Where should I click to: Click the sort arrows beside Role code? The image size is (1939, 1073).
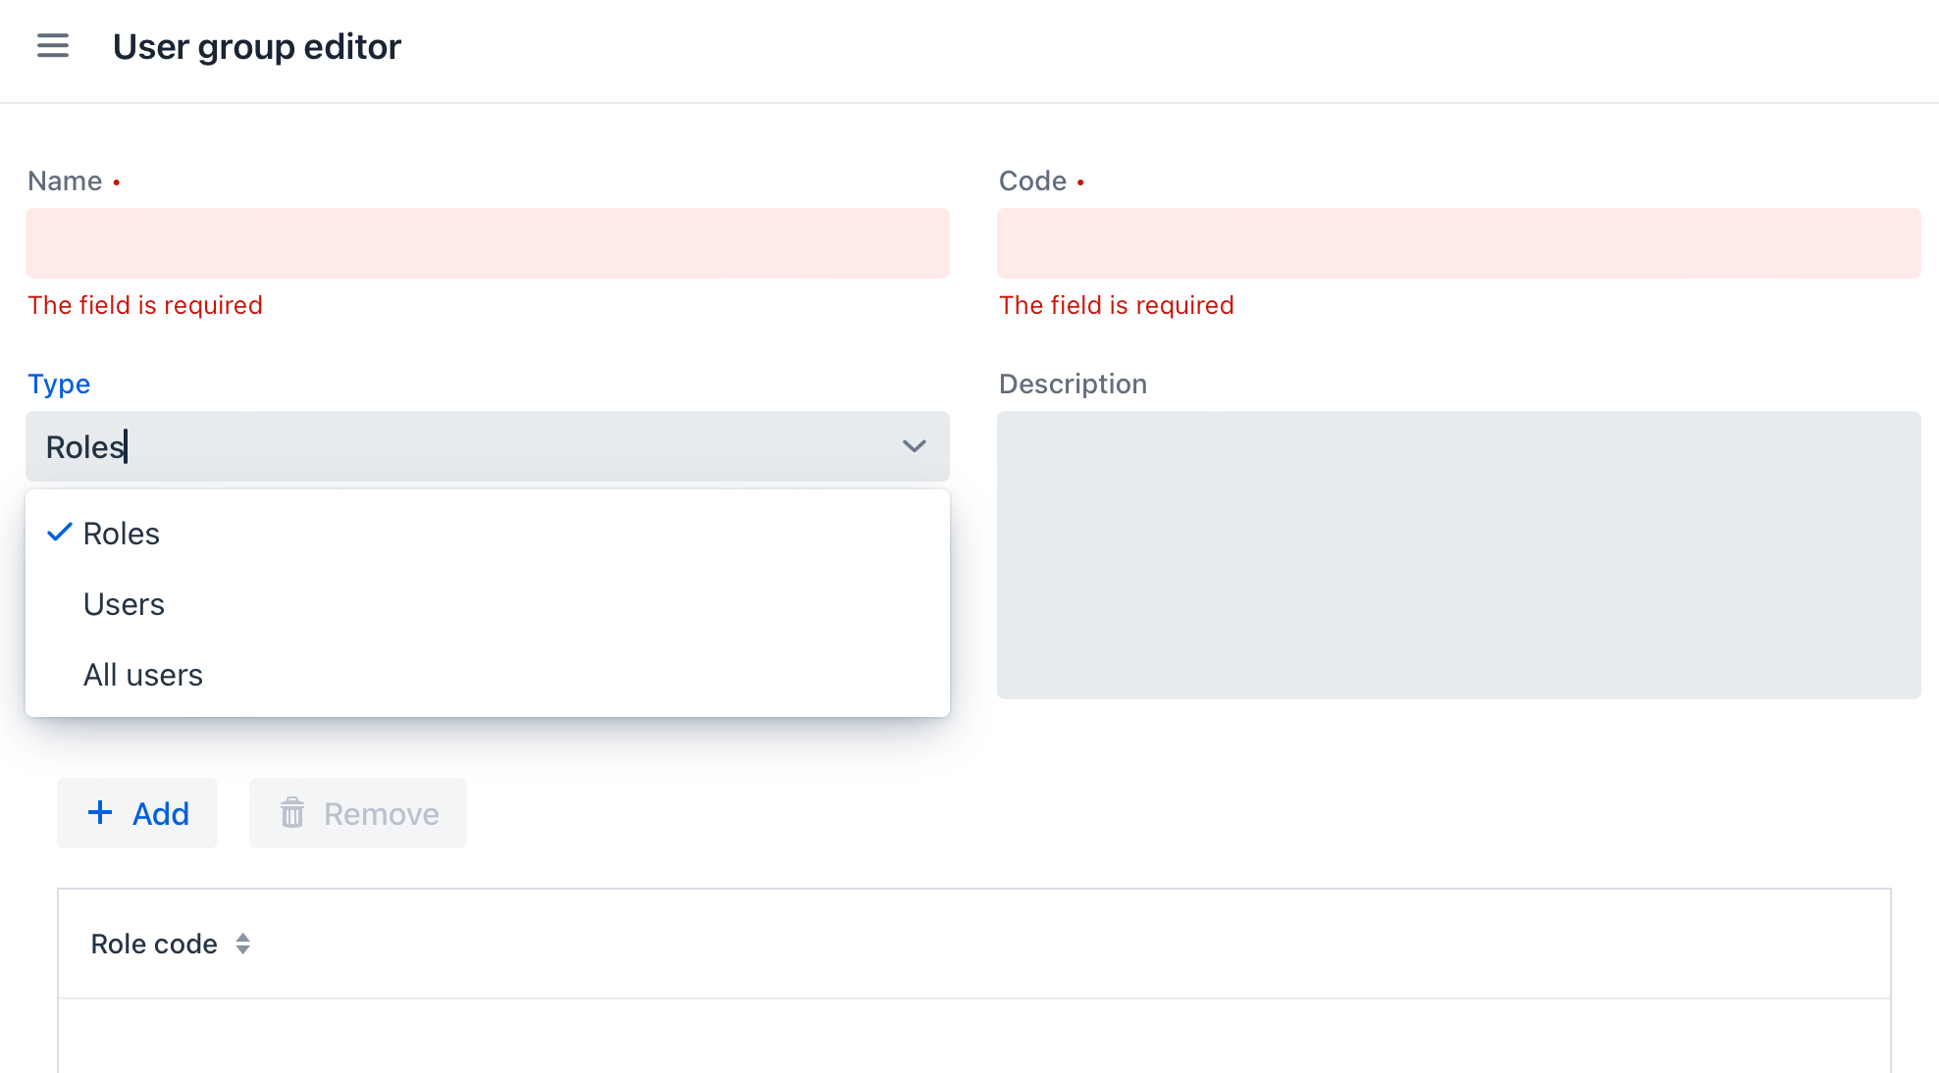242,943
